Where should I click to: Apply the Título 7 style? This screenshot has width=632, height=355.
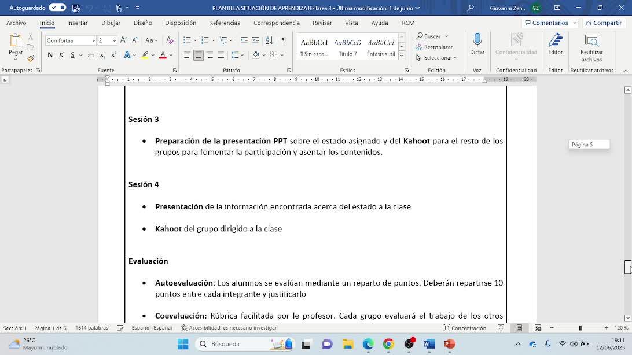347,47
